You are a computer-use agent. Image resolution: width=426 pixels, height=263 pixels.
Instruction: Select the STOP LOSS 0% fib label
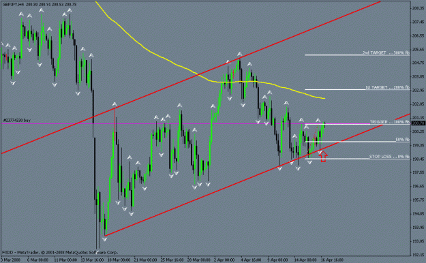point(389,157)
